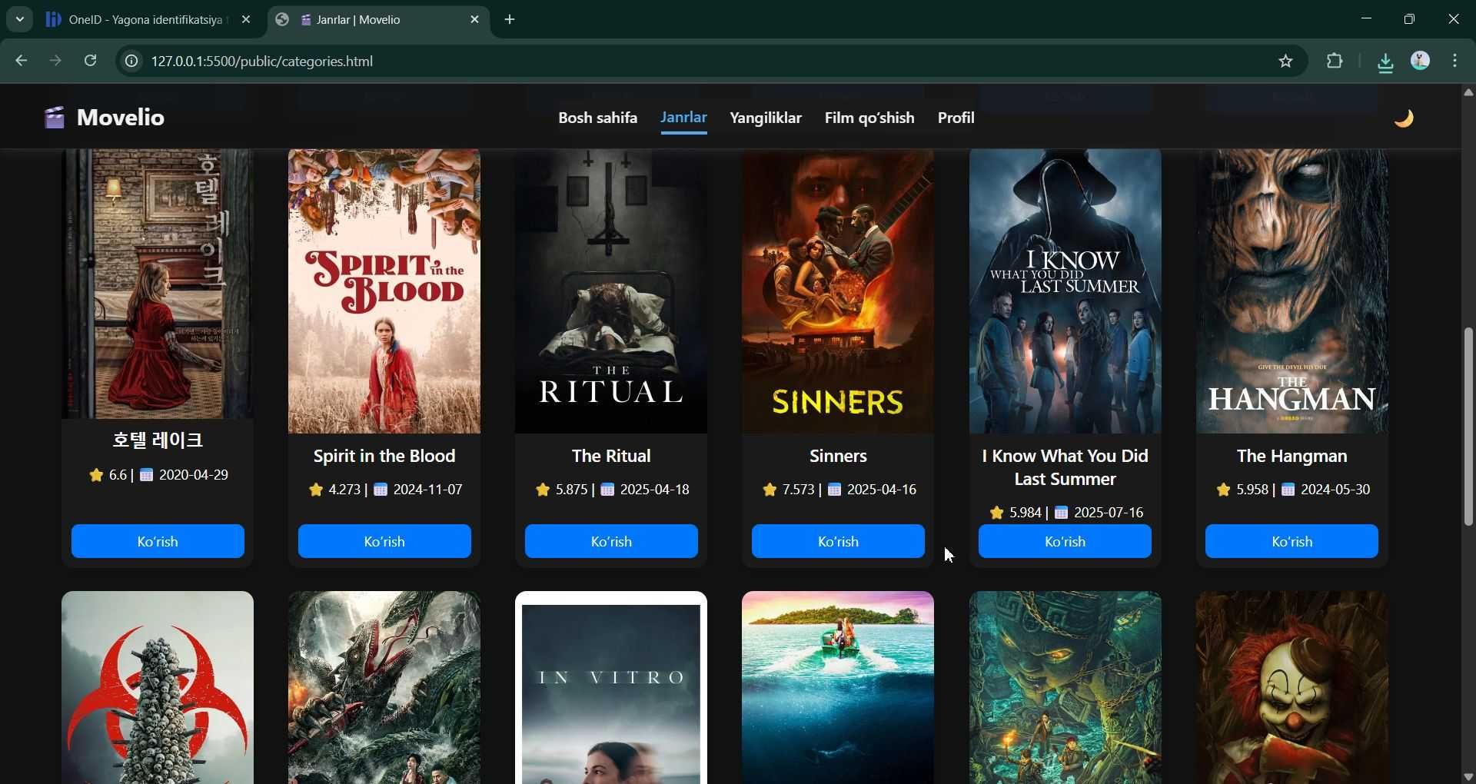Click The Hangman title text
The height and width of the screenshot is (784, 1476).
pos(1291,456)
